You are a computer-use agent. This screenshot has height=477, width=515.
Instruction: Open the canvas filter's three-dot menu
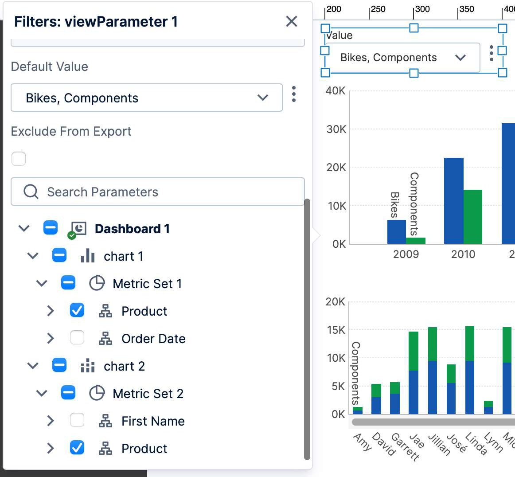click(491, 54)
